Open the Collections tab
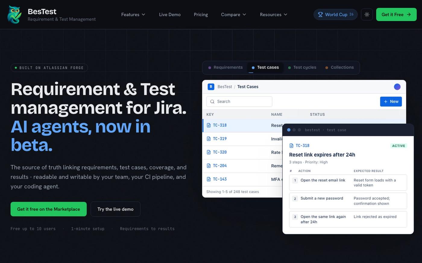The width and height of the screenshot is (422, 263). coord(339,67)
